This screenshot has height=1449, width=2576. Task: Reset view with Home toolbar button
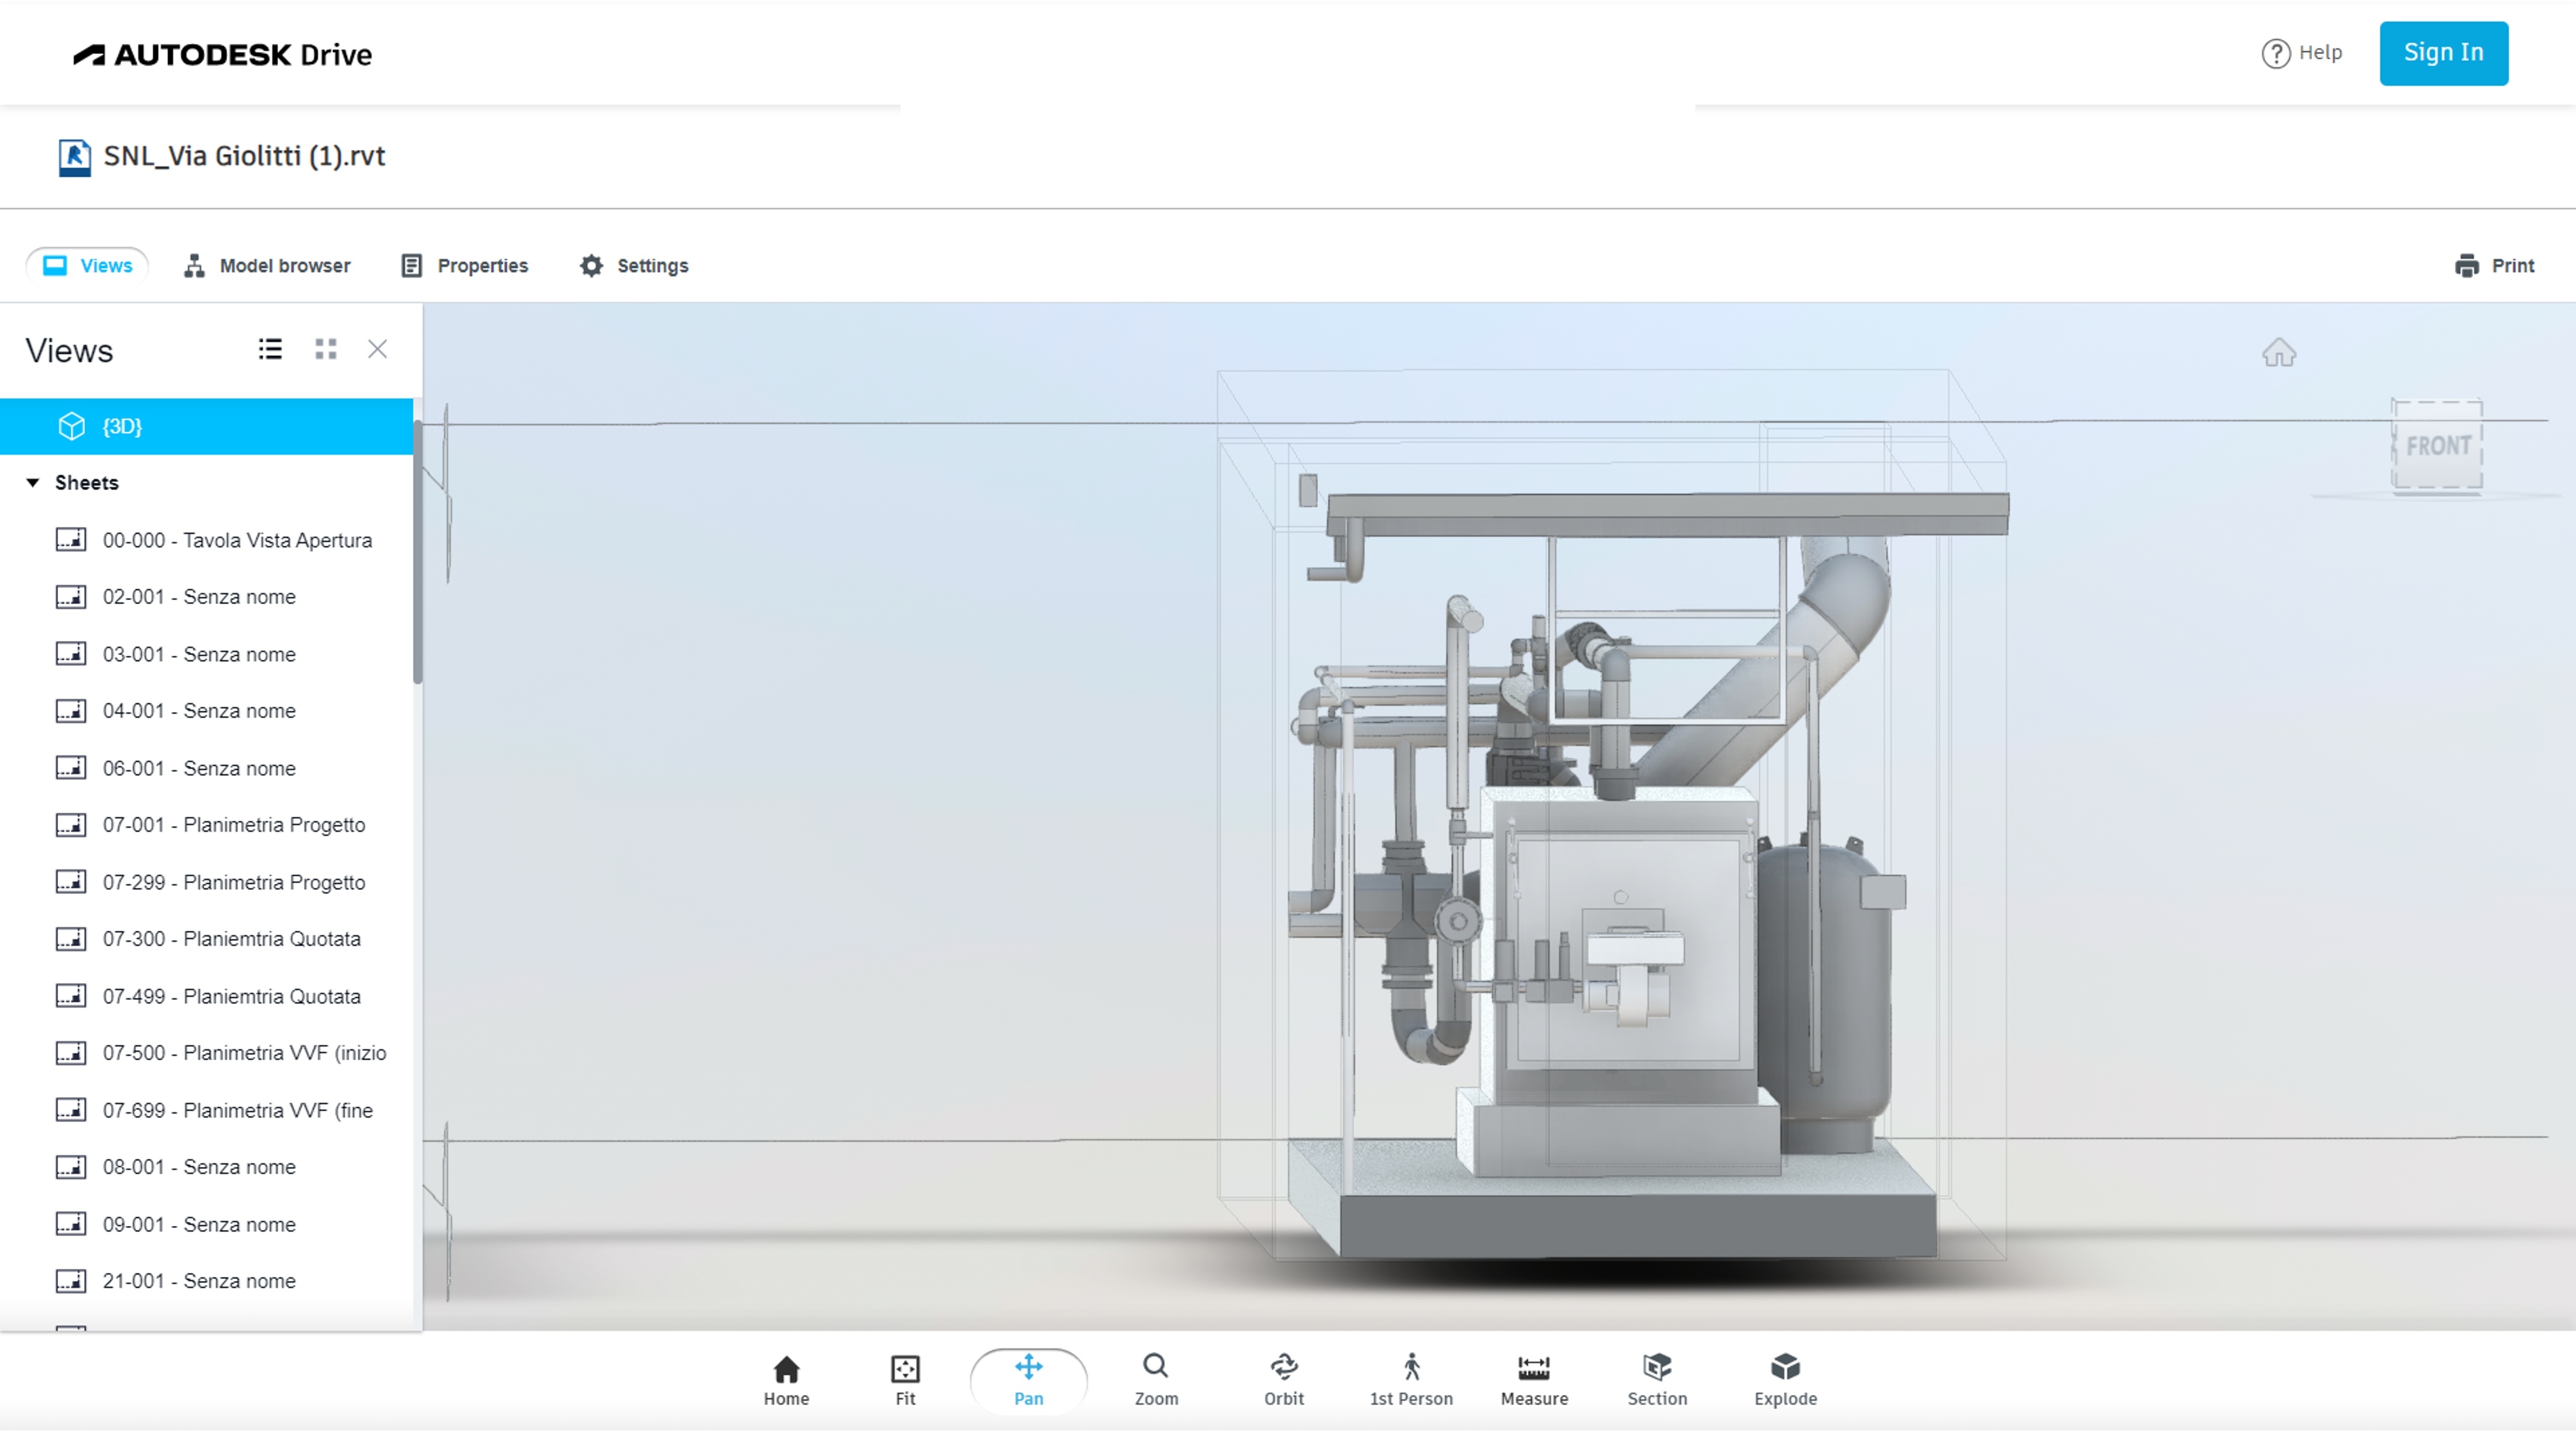786,1380
